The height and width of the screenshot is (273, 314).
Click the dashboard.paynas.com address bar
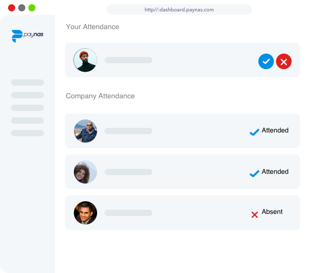[179, 10]
